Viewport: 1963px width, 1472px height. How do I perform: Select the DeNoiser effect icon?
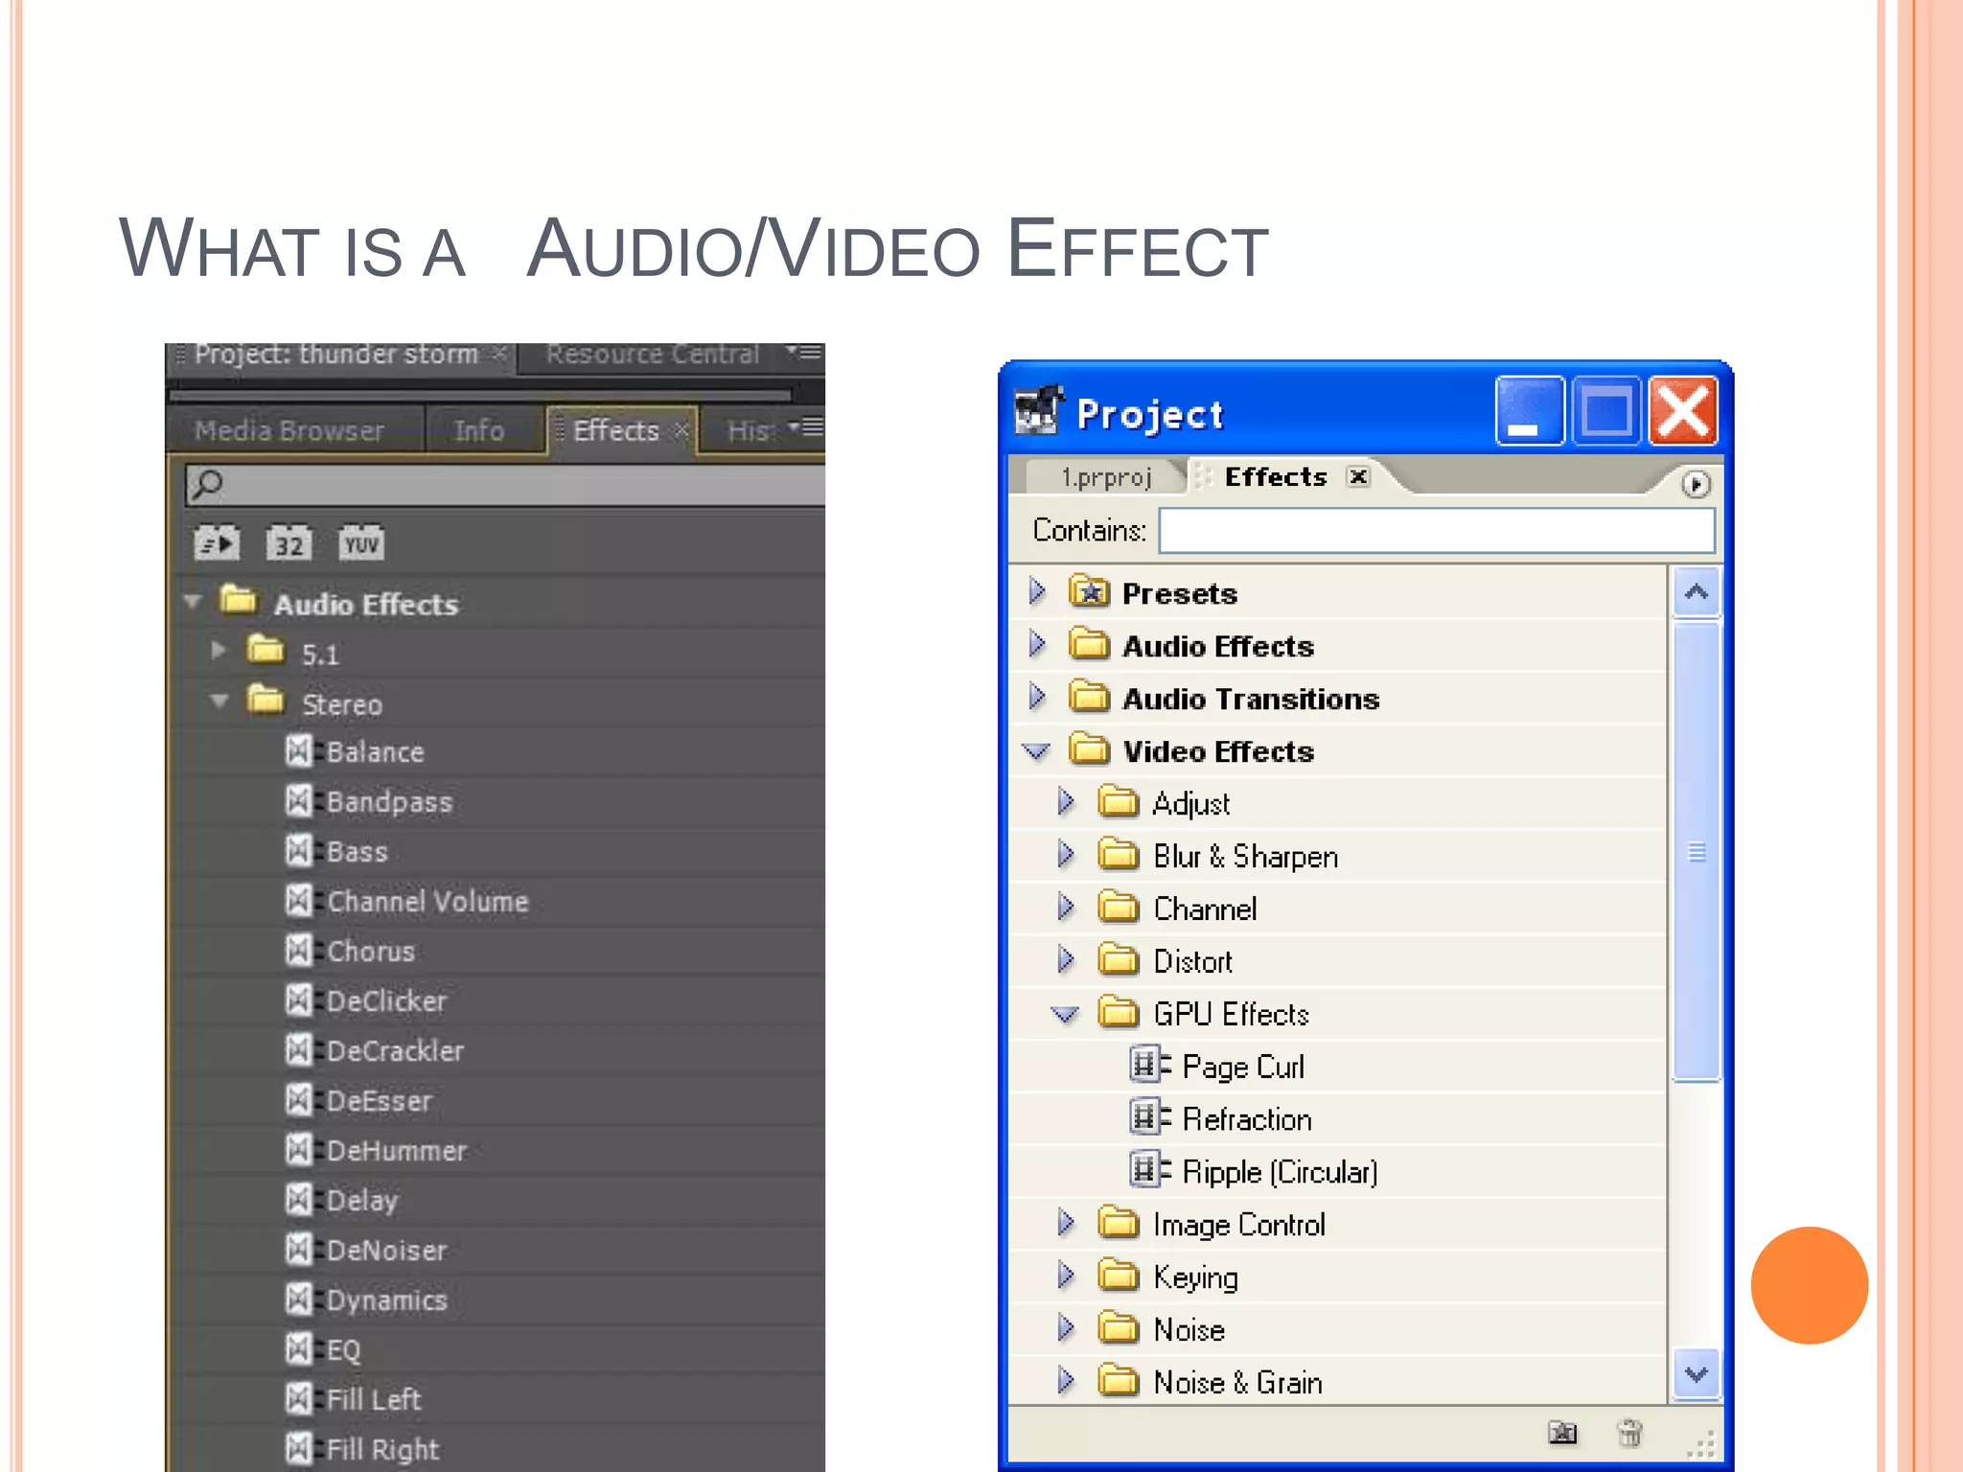[x=299, y=1250]
